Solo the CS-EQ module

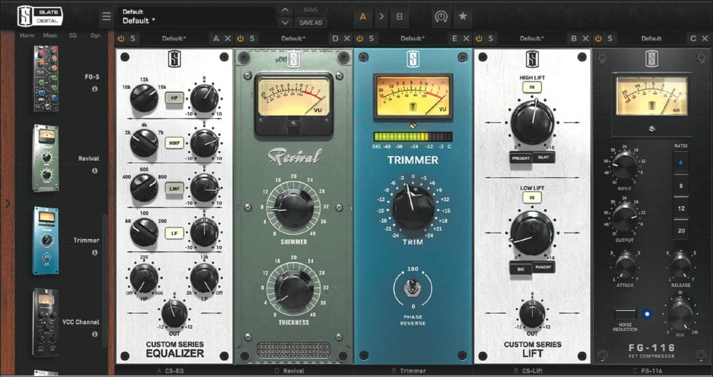pyautogui.click(x=133, y=39)
